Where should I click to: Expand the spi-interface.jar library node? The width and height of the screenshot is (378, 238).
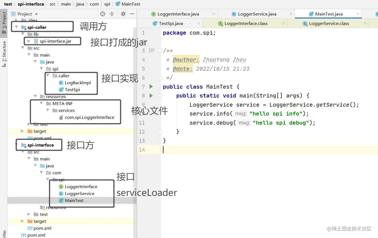(29, 41)
